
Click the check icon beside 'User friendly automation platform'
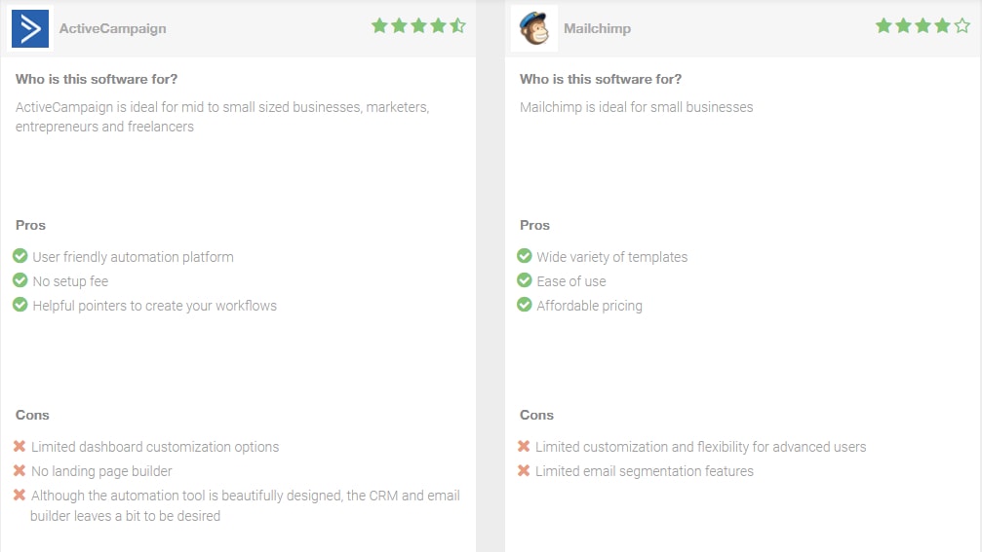point(20,256)
